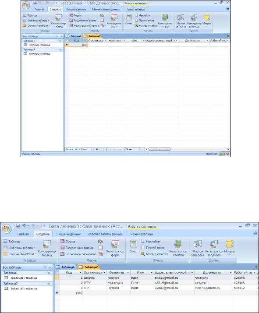This screenshot has height=313, width=259.
Task: Click Конструктор форм in the window with records
Action: click(x=115, y=249)
